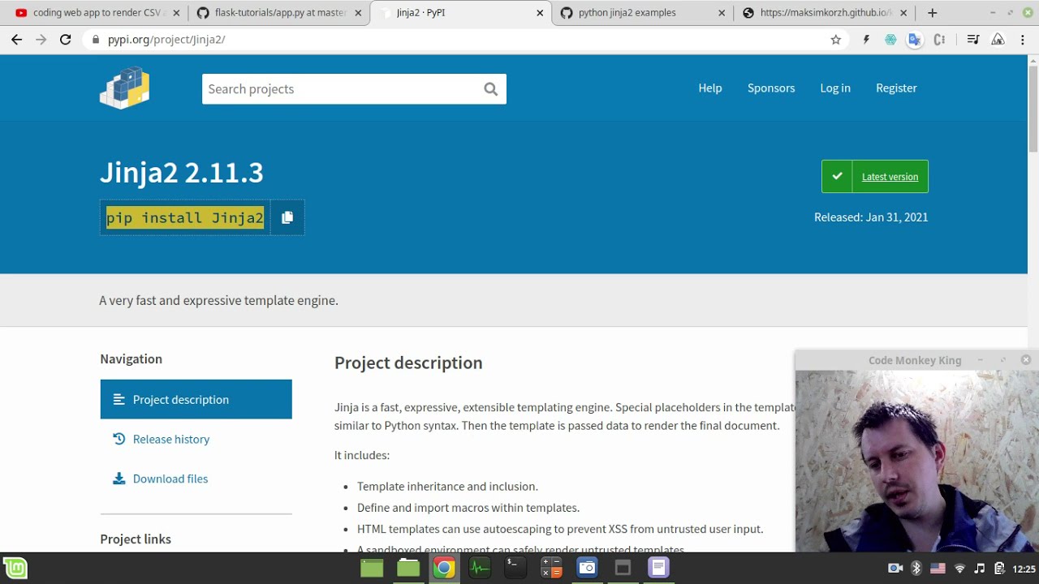The width and height of the screenshot is (1039, 584).
Task: Open the Sponsors link
Action: (x=771, y=88)
